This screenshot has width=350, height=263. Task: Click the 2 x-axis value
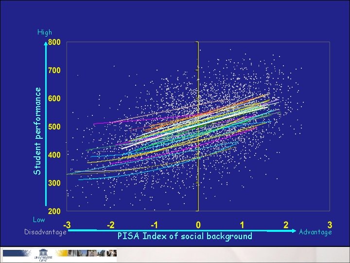tap(286, 225)
